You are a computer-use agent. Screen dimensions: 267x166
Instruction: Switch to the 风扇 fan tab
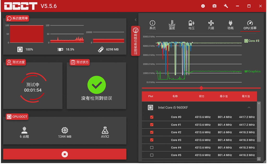pos(211,25)
